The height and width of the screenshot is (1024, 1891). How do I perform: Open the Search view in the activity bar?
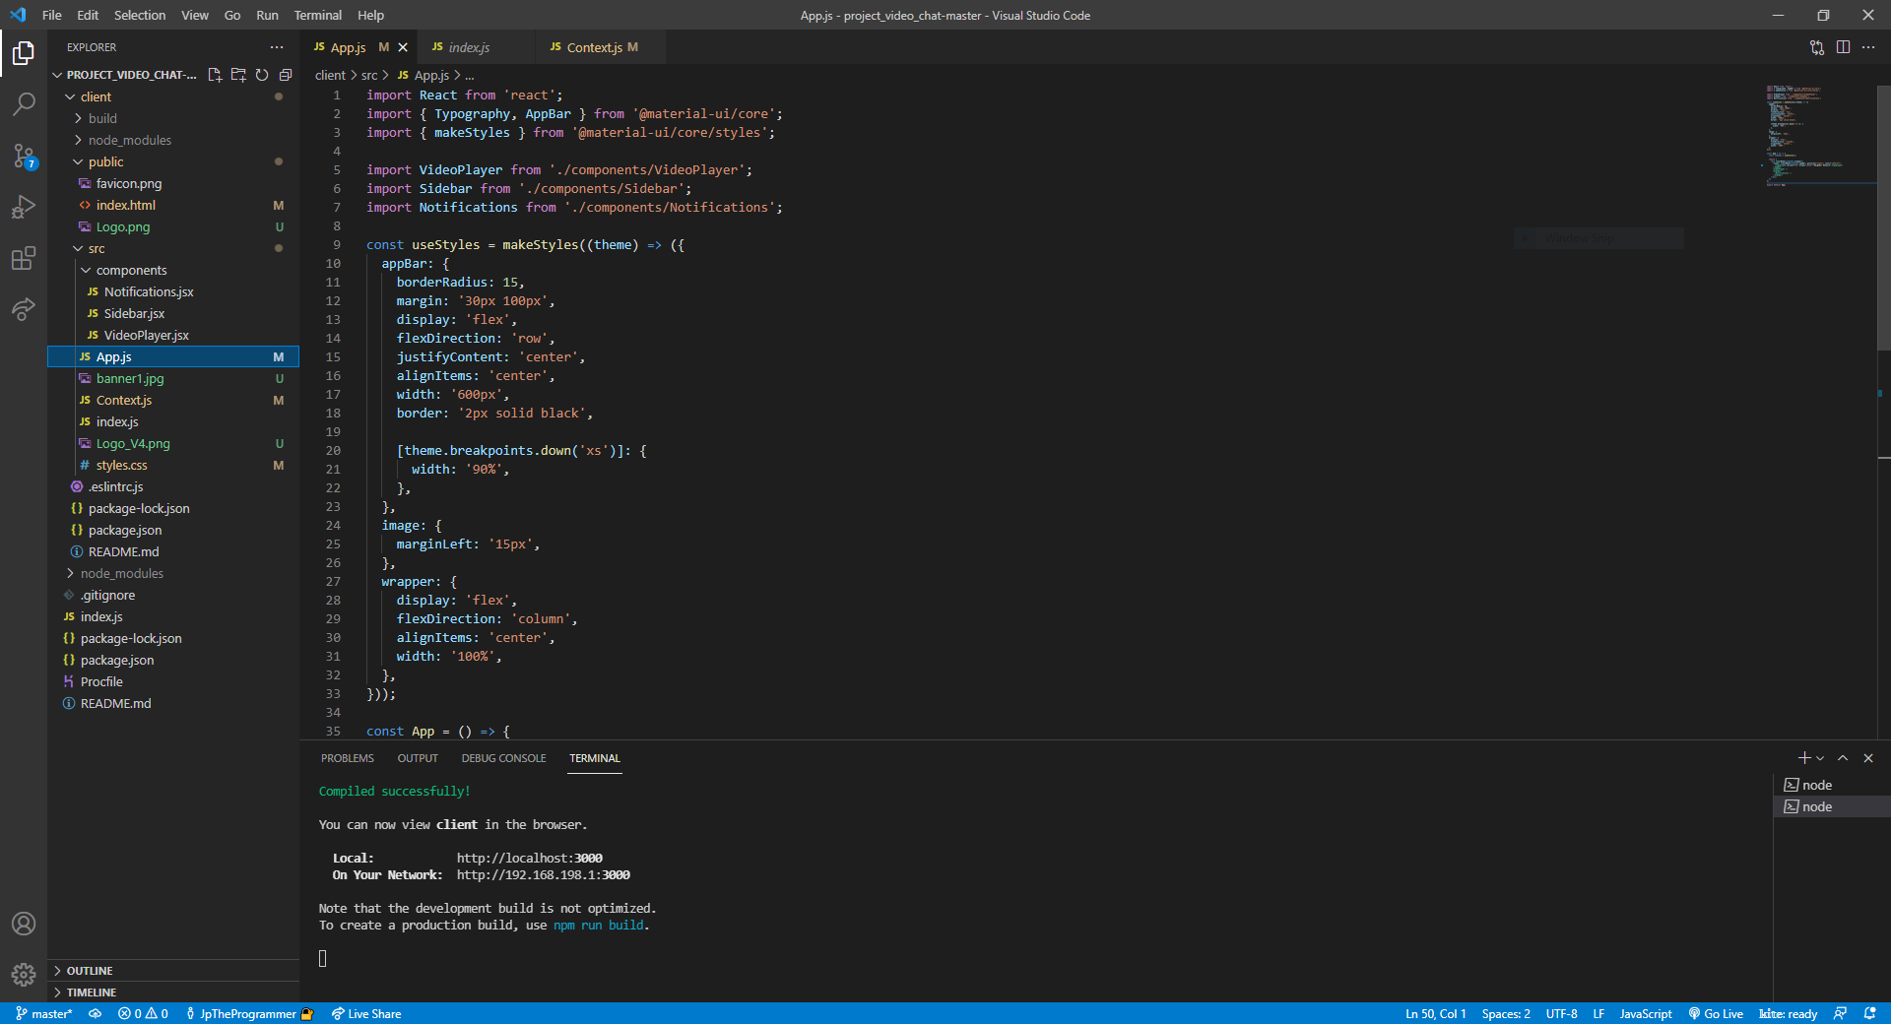(x=24, y=103)
